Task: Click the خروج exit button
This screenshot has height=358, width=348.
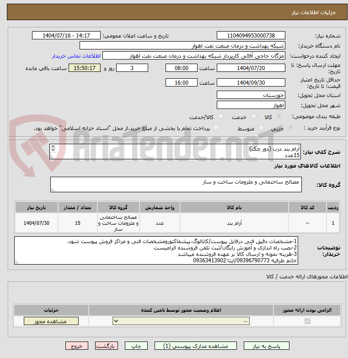Action: point(77,346)
